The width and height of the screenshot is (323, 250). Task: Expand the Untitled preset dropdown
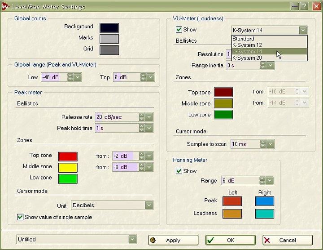132,240
